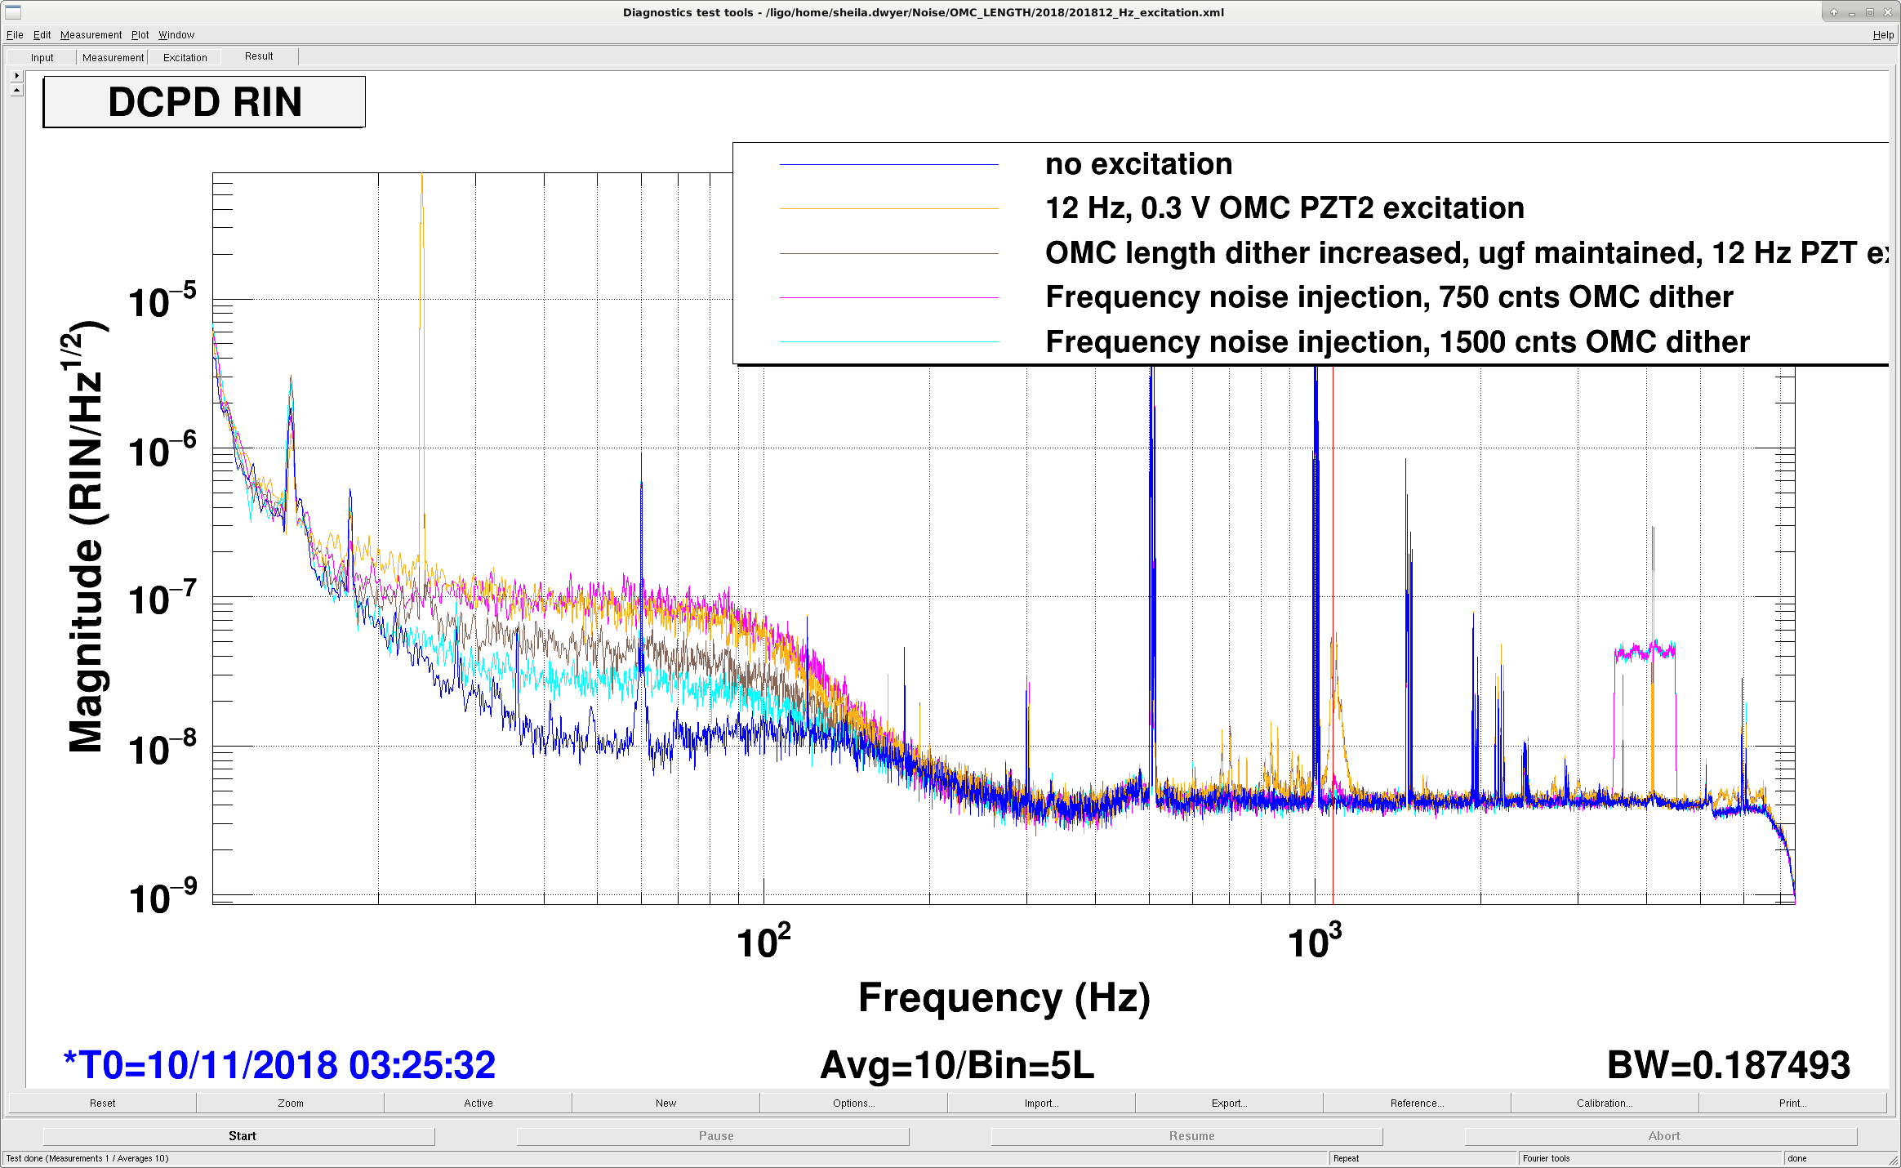Collapse panel with the up arrow button
This screenshot has width=1901, height=1168.
(16, 90)
